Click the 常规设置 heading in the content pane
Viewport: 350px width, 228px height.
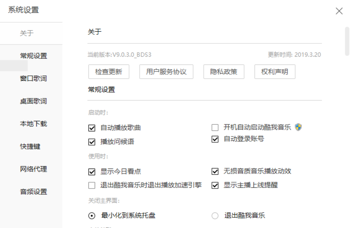[102, 90]
